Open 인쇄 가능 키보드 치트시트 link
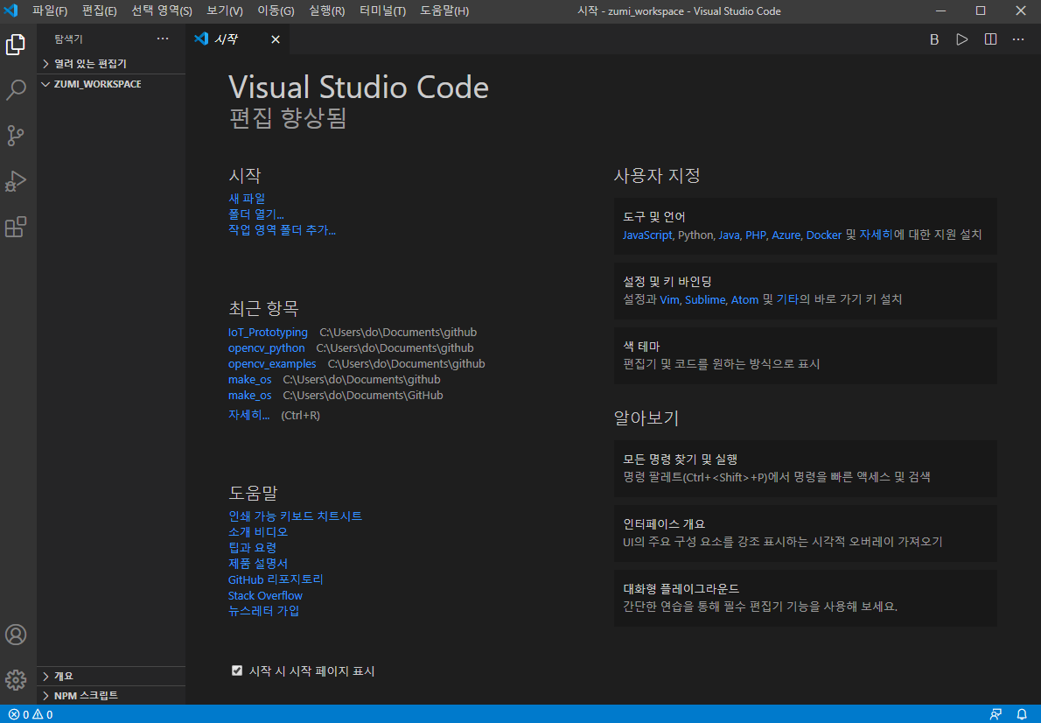The height and width of the screenshot is (723, 1041). point(296,516)
